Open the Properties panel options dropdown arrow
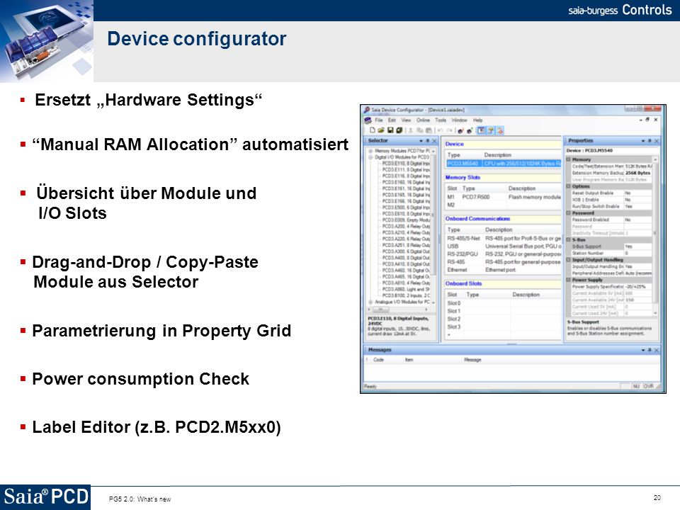This screenshot has width=680, height=510. point(643,141)
